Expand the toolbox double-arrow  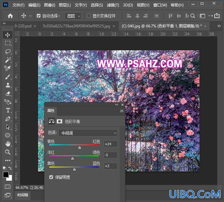click(x=4, y=23)
